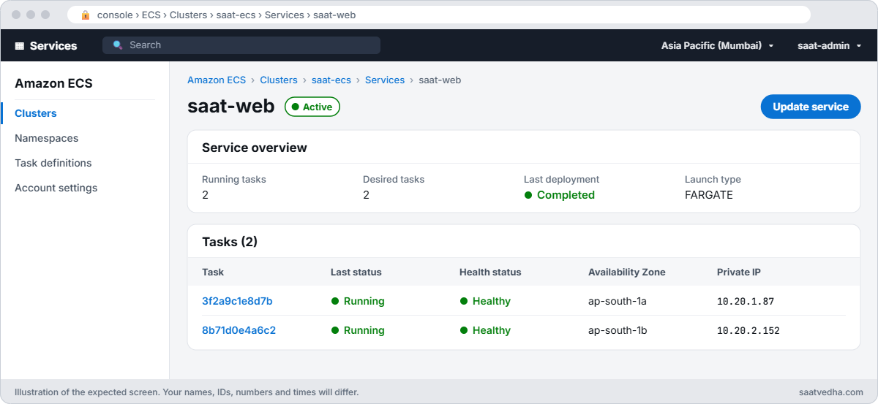Click Running status of task 8b71d0e4a6c2
Image resolution: width=878 pixels, height=404 pixels.
pyautogui.click(x=358, y=330)
